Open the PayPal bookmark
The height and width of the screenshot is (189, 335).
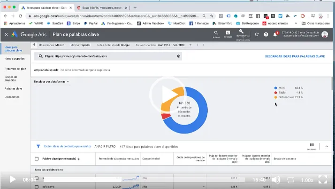[91, 24]
